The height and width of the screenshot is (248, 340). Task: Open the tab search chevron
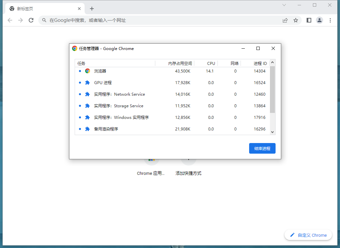[284, 5]
